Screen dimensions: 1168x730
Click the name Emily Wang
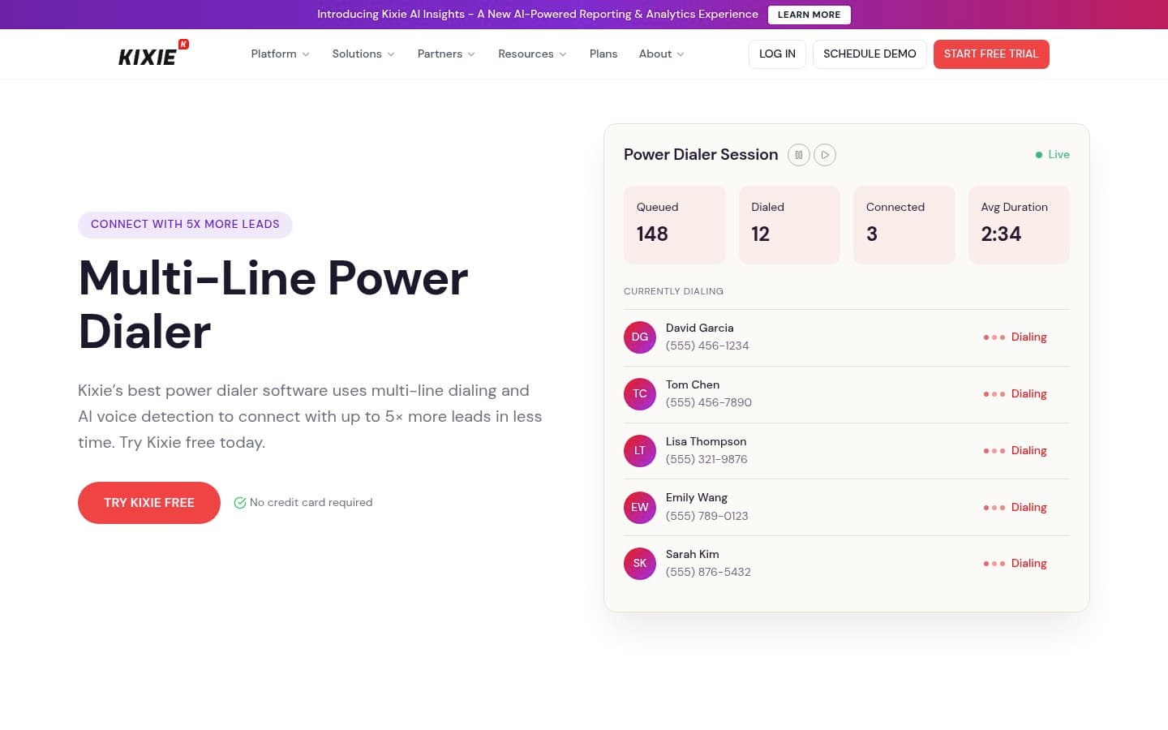tap(697, 498)
